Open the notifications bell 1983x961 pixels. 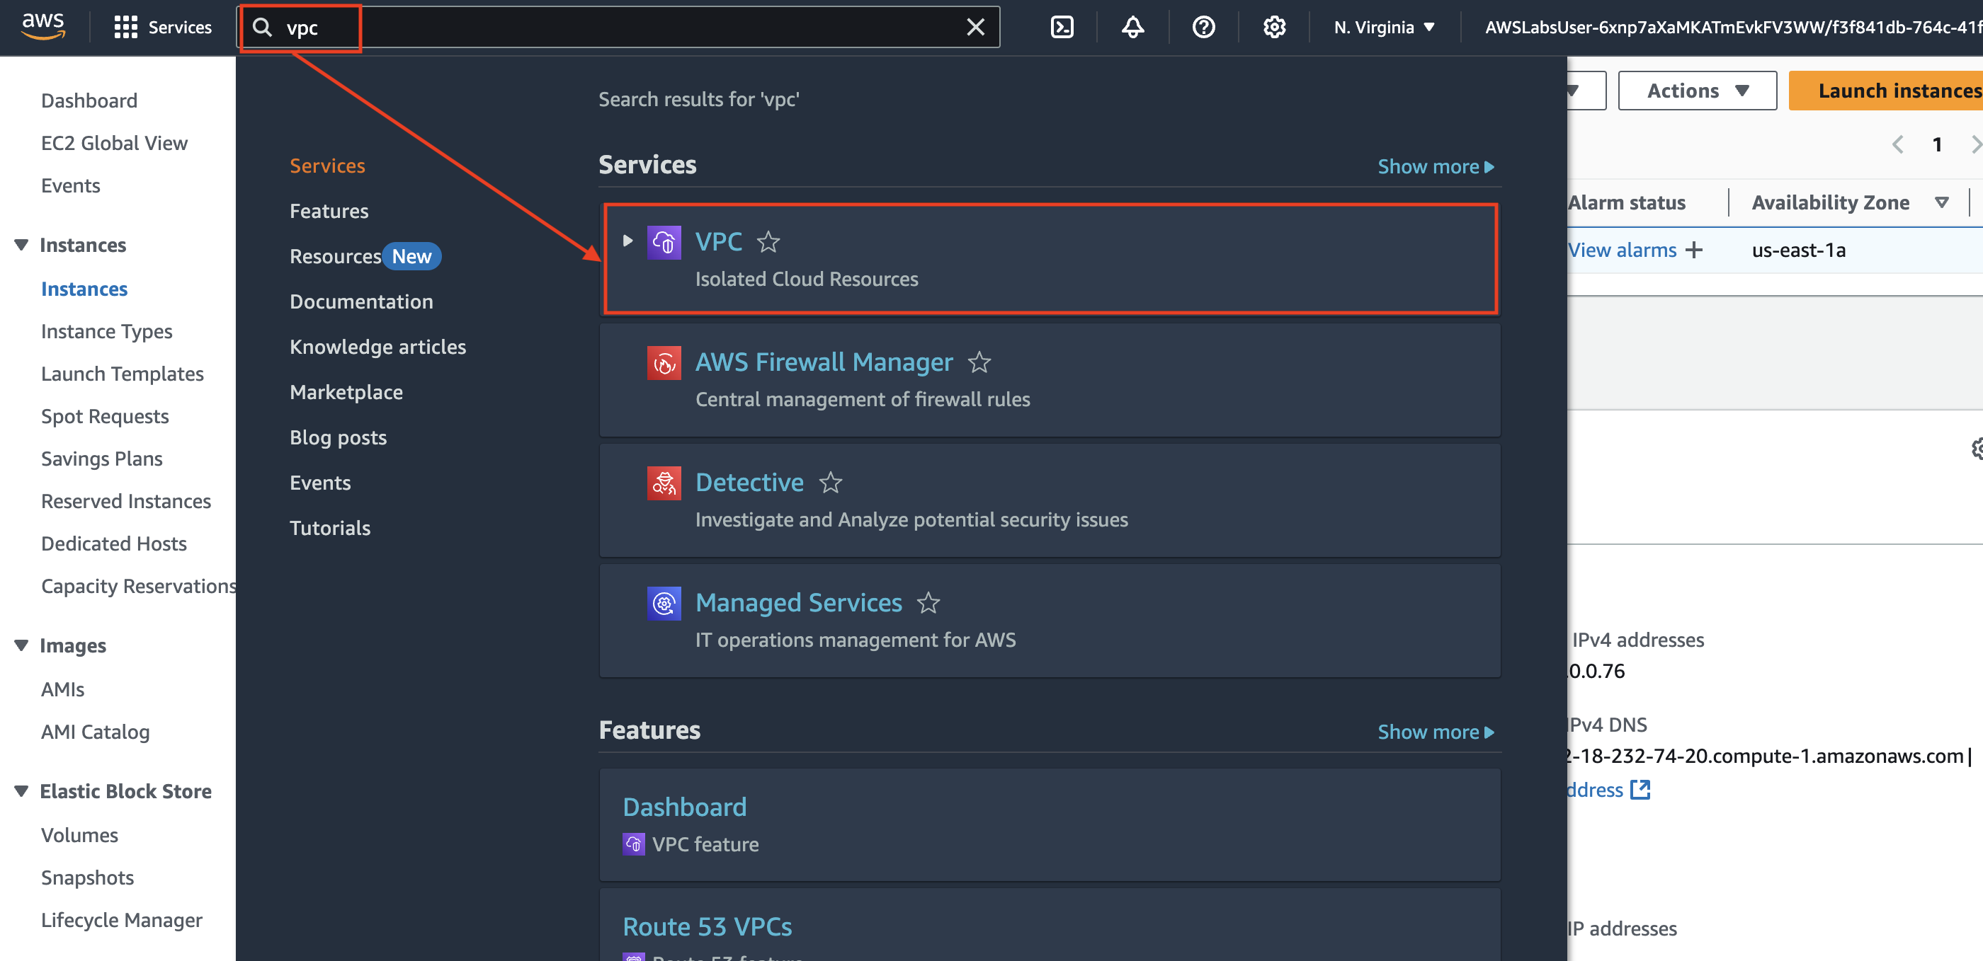click(1132, 28)
